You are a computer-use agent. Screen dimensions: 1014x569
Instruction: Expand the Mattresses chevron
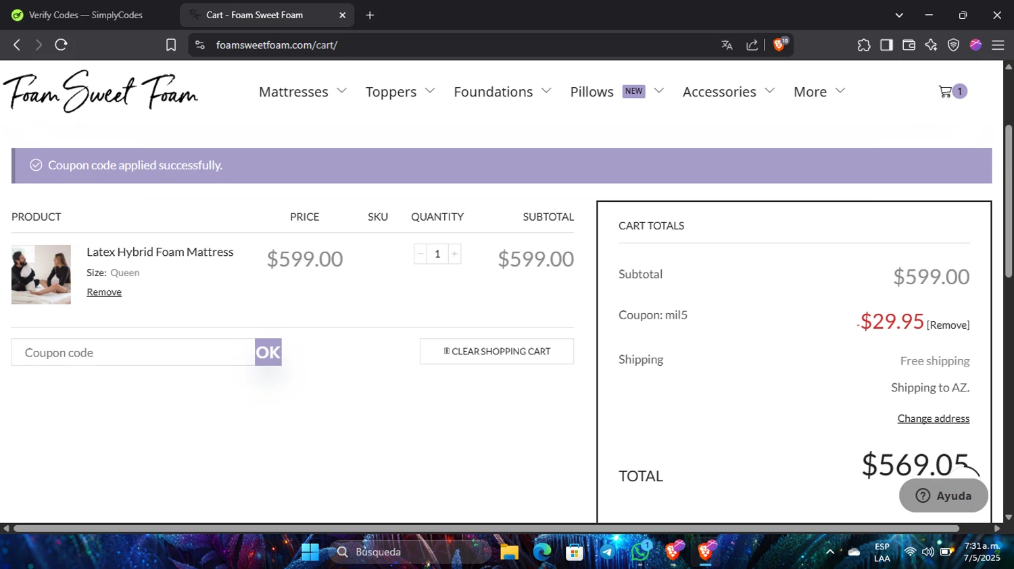point(342,90)
